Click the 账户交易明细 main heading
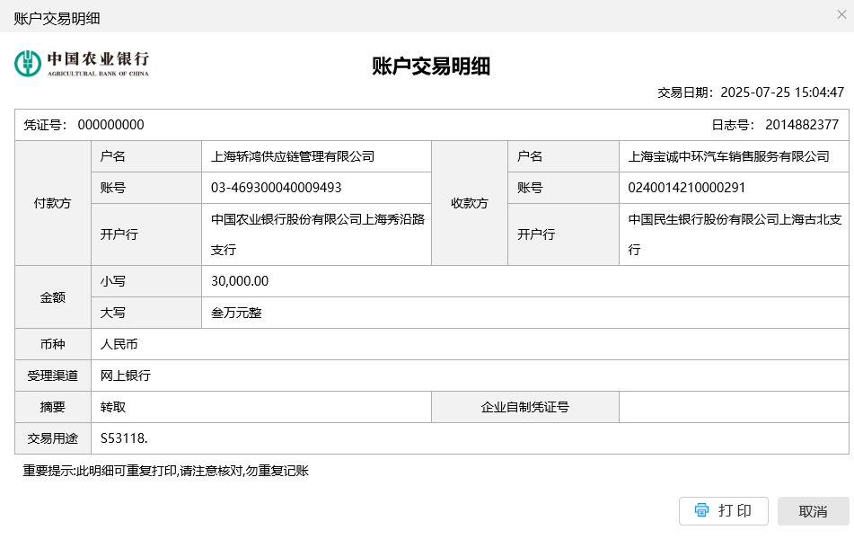This screenshot has width=854, height=539. coord(431,66)
